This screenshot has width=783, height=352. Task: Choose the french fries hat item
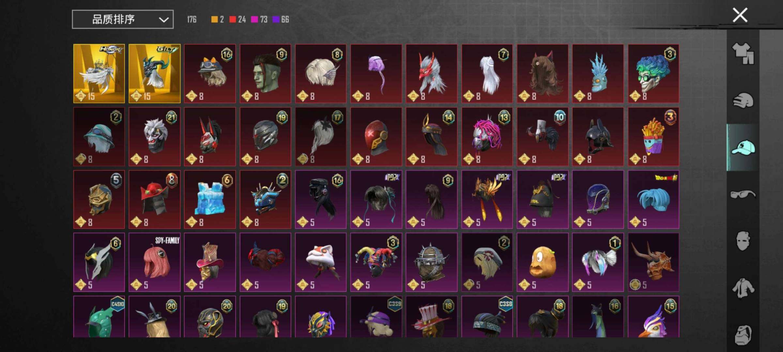(653, 137)
